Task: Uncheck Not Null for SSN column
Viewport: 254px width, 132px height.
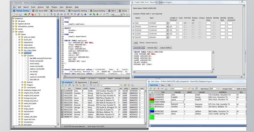Action: click(185, 23)
